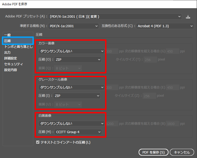Open the トンボと裁ち落とし settings page

18,47
